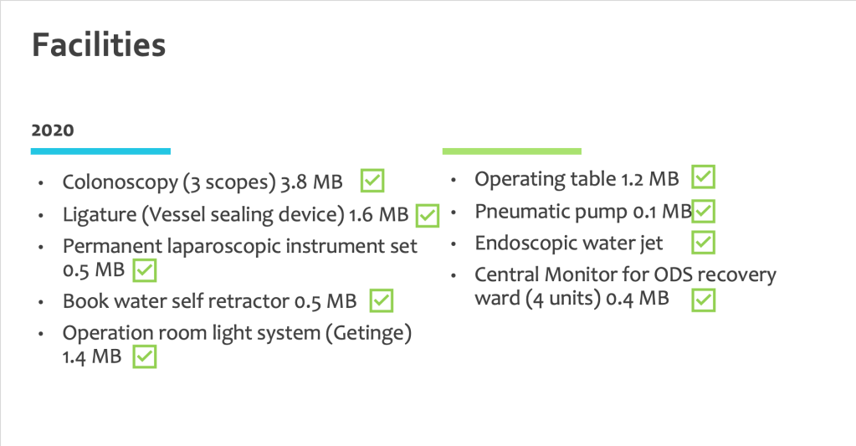Screen dimensions: 856x446
Task: Click the Operating table 1.2 MB checkbox
Action: tap(704, 177)
